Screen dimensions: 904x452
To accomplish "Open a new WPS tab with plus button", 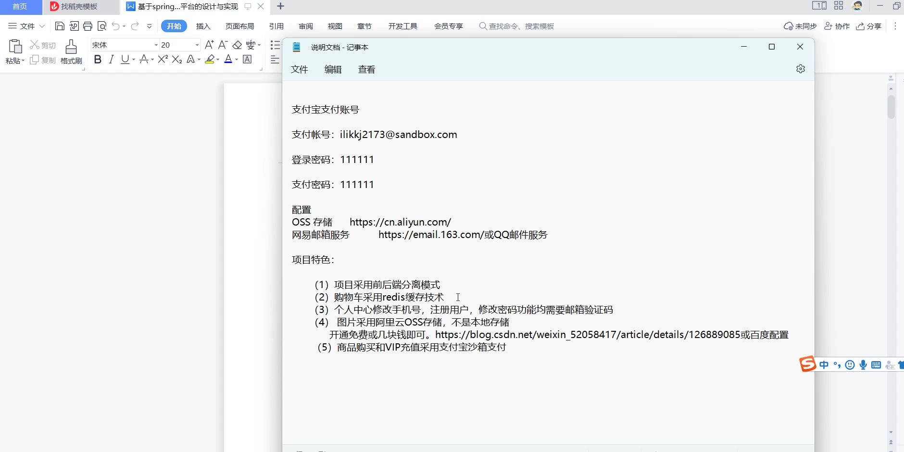I will [281, 6].
